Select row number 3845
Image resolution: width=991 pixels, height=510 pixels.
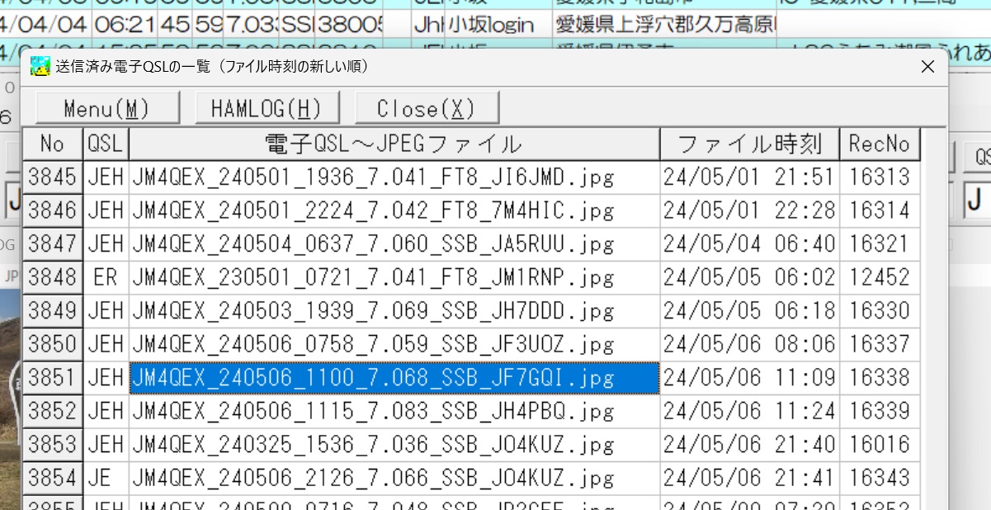[x=52, y=177]
